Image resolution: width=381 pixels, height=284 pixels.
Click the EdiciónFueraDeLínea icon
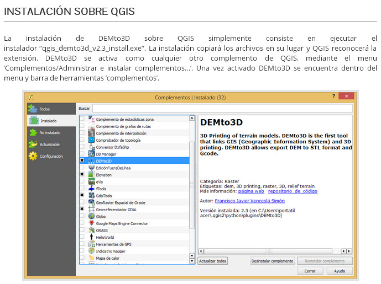point(91,168)
